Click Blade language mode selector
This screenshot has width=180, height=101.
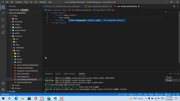[x=151, y=94]
